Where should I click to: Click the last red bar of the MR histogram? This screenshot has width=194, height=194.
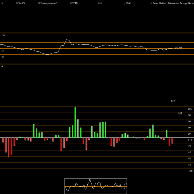pos(172,140)
